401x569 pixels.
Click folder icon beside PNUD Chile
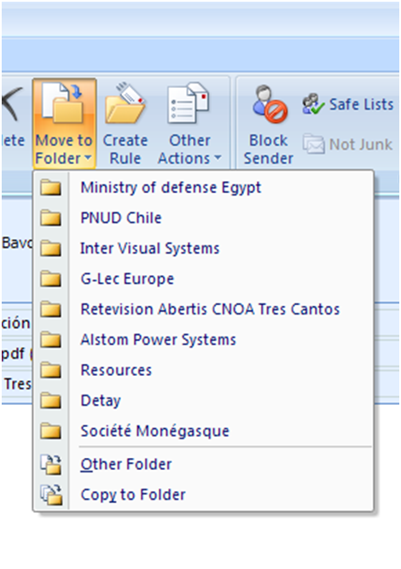pos(50,218)
